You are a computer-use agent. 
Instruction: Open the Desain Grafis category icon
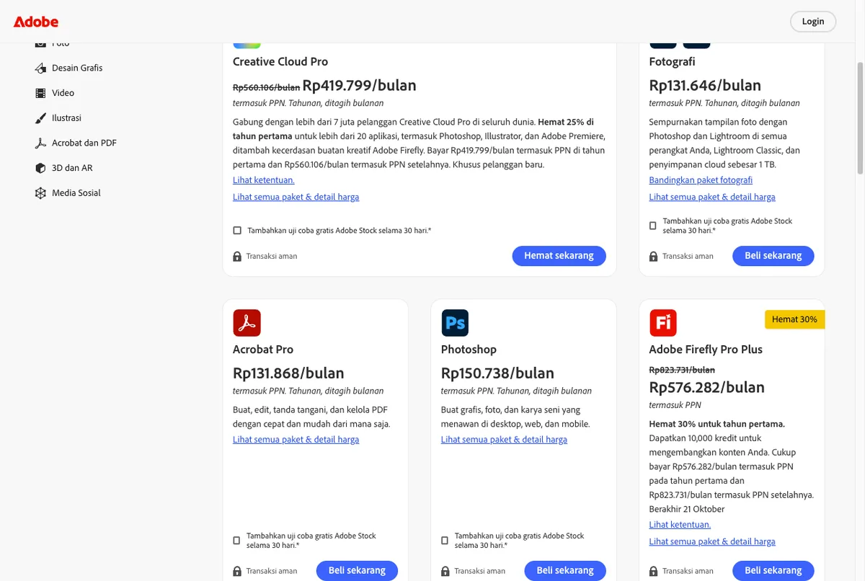pyautogui.click(x=40, y=68)
